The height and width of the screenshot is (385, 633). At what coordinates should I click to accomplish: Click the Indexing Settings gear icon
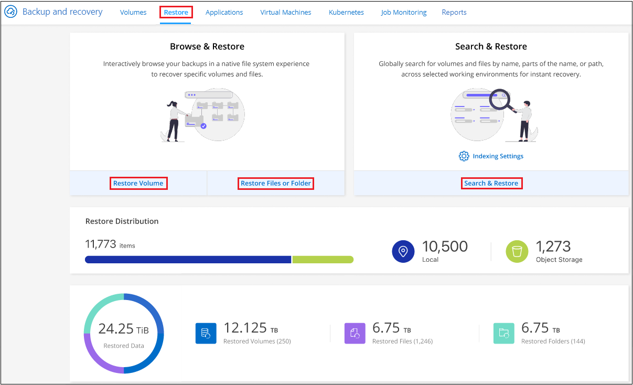(x=464, y=156)
